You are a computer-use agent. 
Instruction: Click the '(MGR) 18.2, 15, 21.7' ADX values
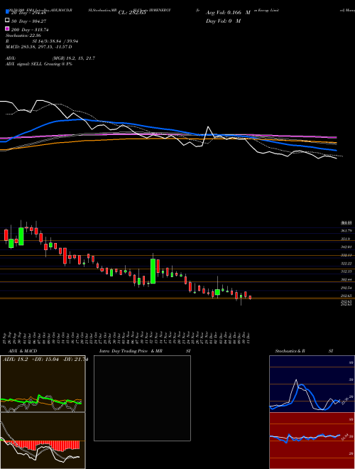click(74, 58)
